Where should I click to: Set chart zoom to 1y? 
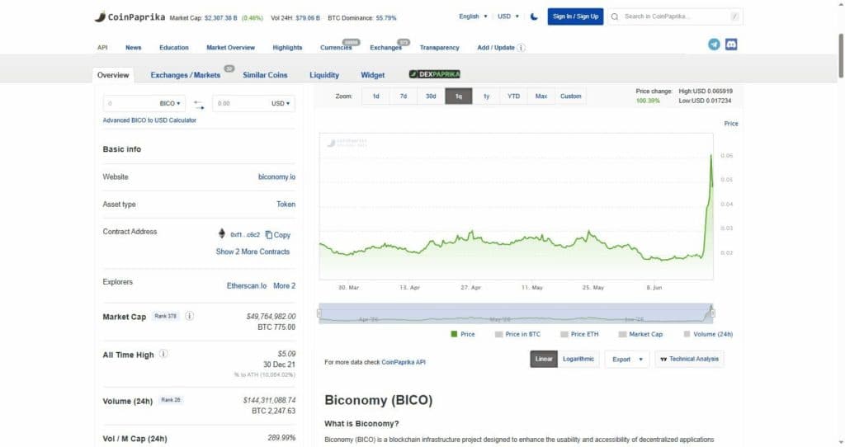pyautogui.click(x=486, y=96)
